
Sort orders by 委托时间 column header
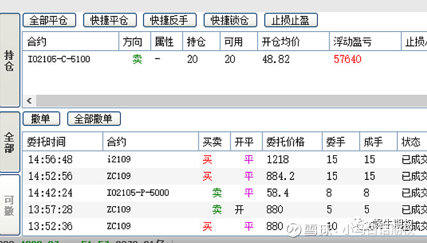pos(63,141)
